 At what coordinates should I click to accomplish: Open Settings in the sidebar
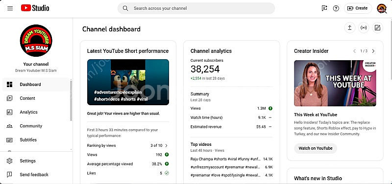click(36, 161)
